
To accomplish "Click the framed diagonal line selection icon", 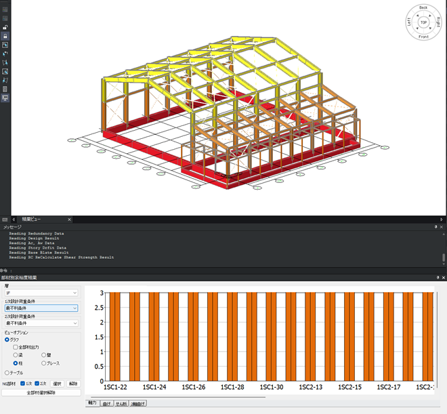I will tap(5, 72).
